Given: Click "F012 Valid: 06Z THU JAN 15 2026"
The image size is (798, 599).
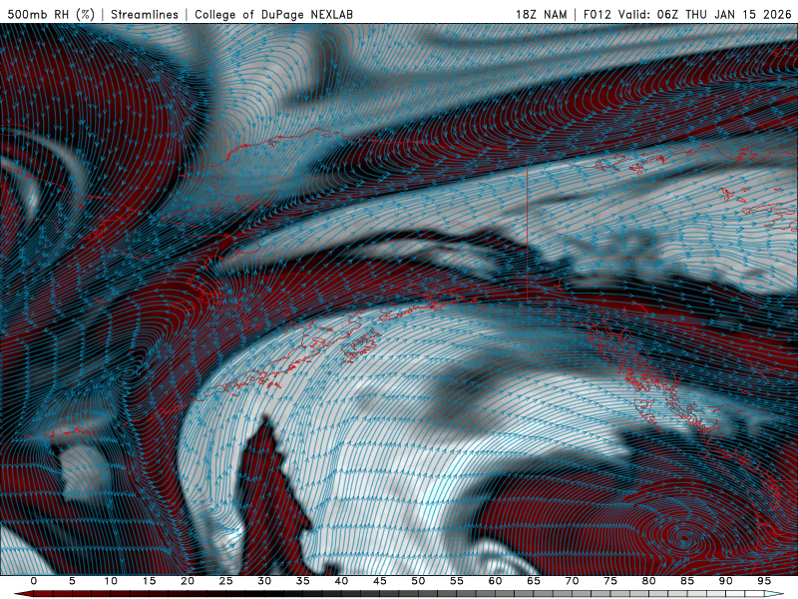Looking at the screenshot, I should [x=687, y=14].
